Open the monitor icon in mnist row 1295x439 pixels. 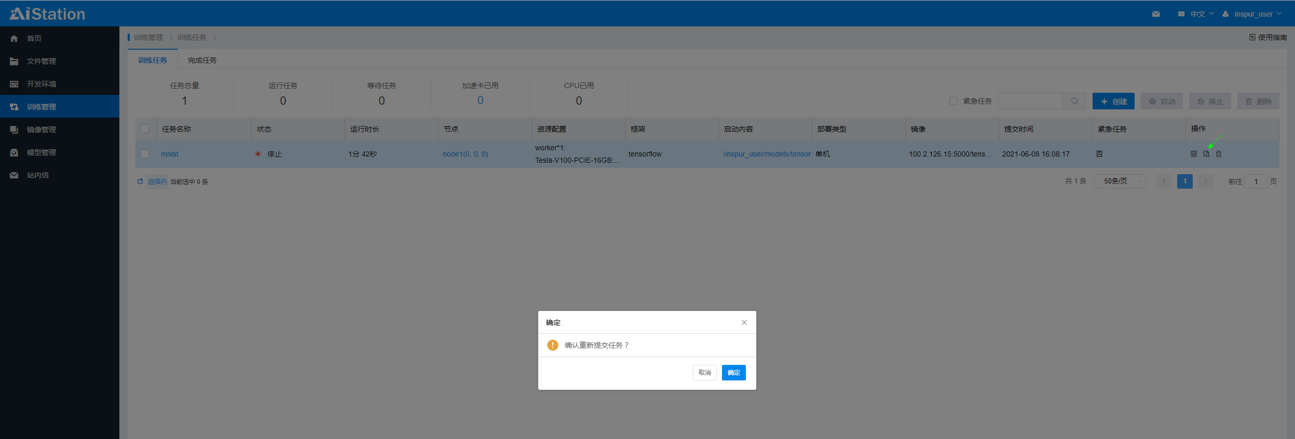1194,154
